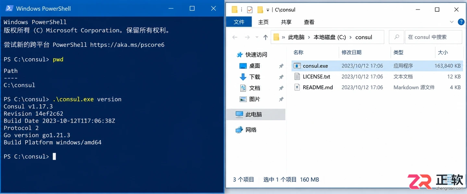Open the 文件 ribbon tab
Image resolution: width=467 pixels, height=194 pixels.
(x=239, y=22)
